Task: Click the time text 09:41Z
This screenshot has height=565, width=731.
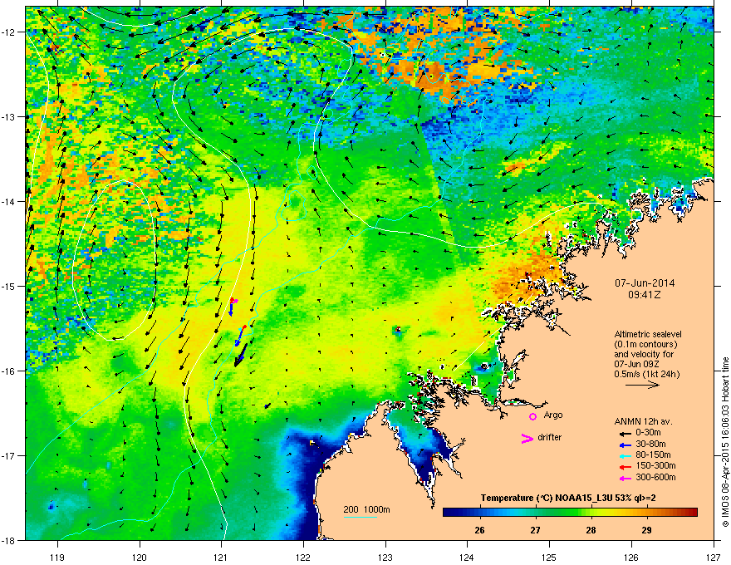Action: [x=645, y=295]
